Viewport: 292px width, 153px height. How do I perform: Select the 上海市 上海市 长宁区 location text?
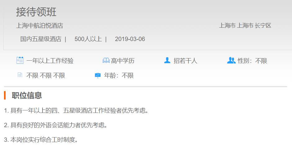tap(245, 26)
